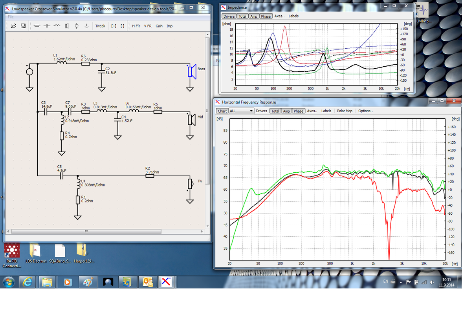The image size is (462, 314).
Task: Toggle Drivers button in Impedance window
Action: pyautogui.click(x=229, y=16)
